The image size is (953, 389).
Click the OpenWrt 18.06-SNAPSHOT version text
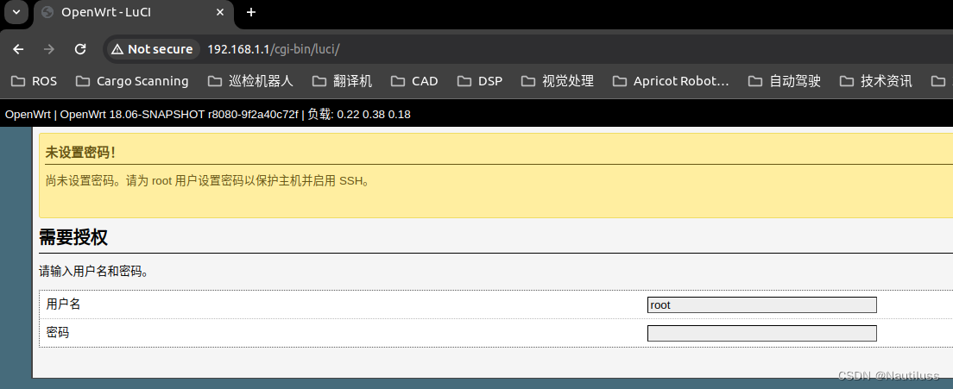pyautogui.click(x=180, y=114)
